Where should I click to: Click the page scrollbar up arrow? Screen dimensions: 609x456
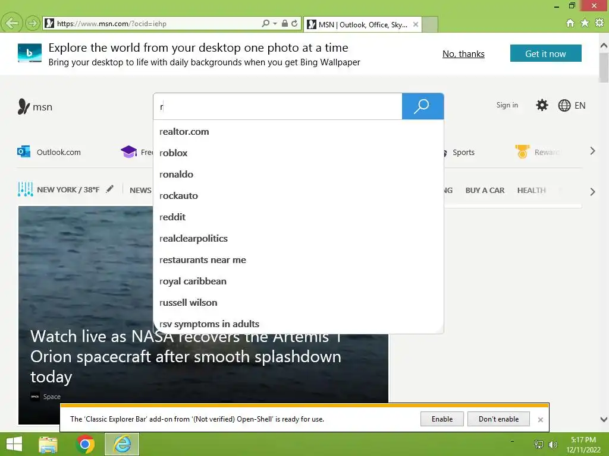604,46
